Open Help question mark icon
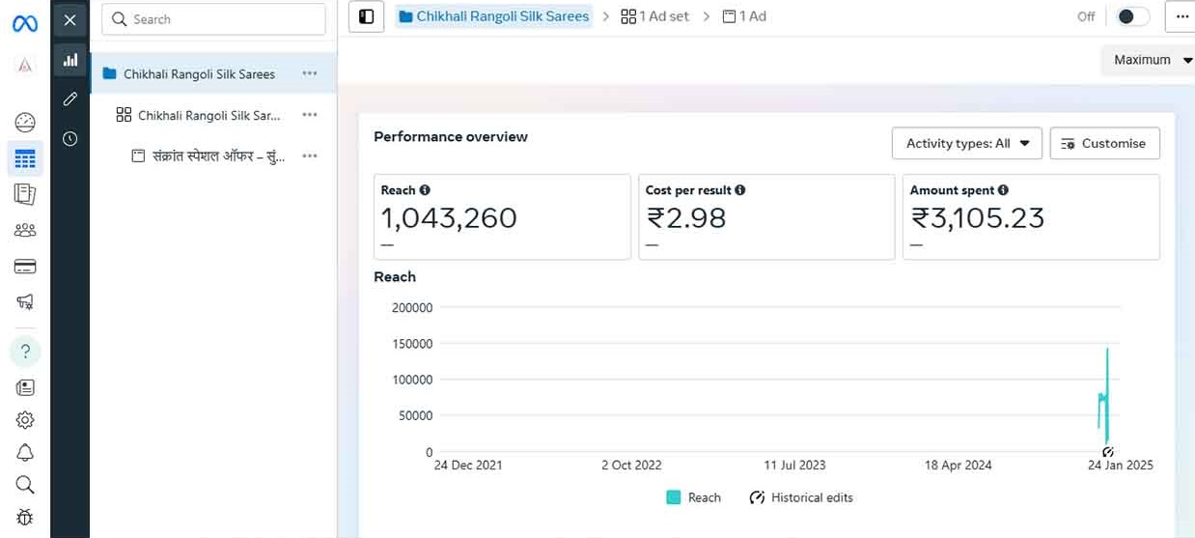The image size is (1195, 538). pos(25,352)
